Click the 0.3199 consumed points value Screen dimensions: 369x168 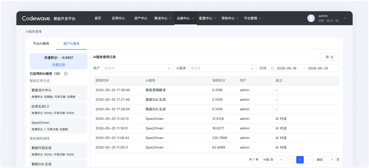click(x=217, y=90)
